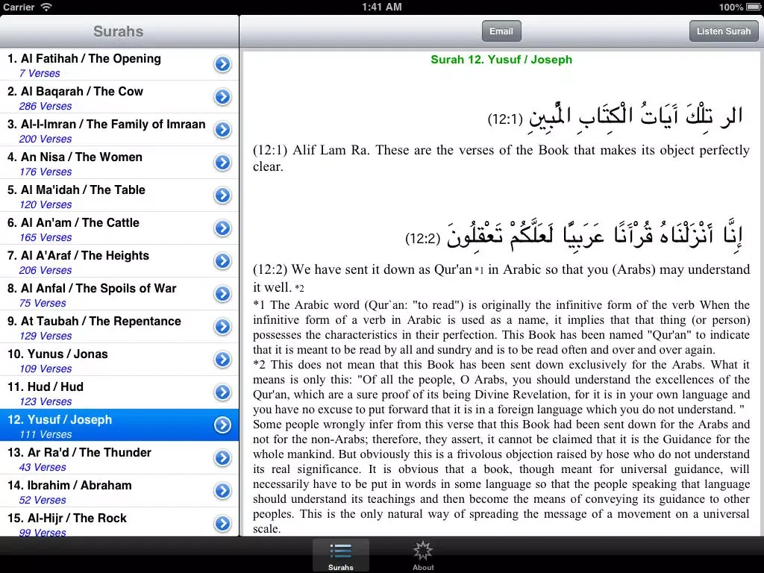Tap '286 Verses' under Al Baqarah

coord(46,106)
